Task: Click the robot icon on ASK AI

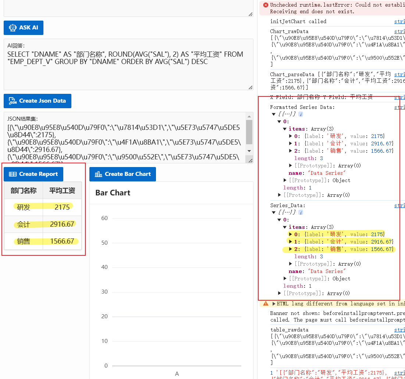Action: pyautogui.click(x=13, y=28)
